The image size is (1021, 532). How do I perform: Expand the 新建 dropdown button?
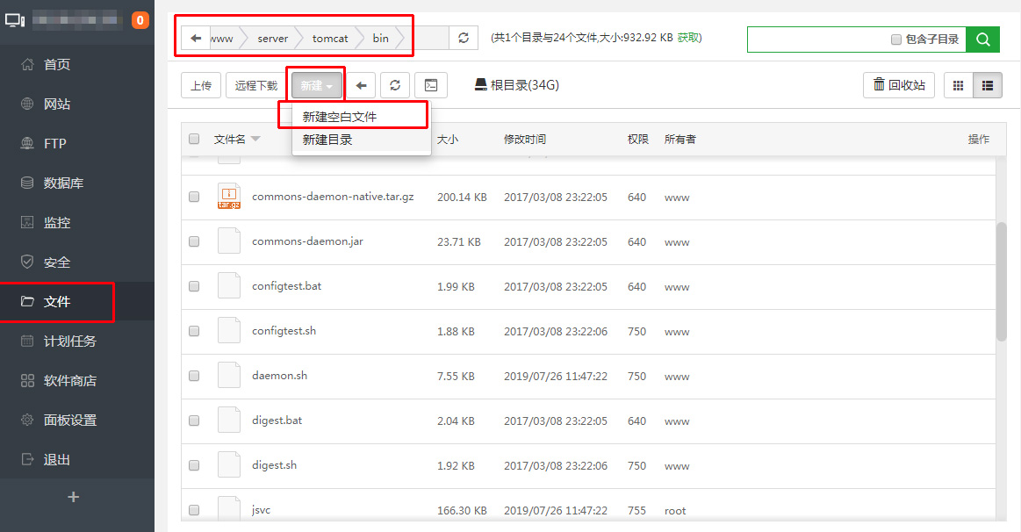click(316, 85)
